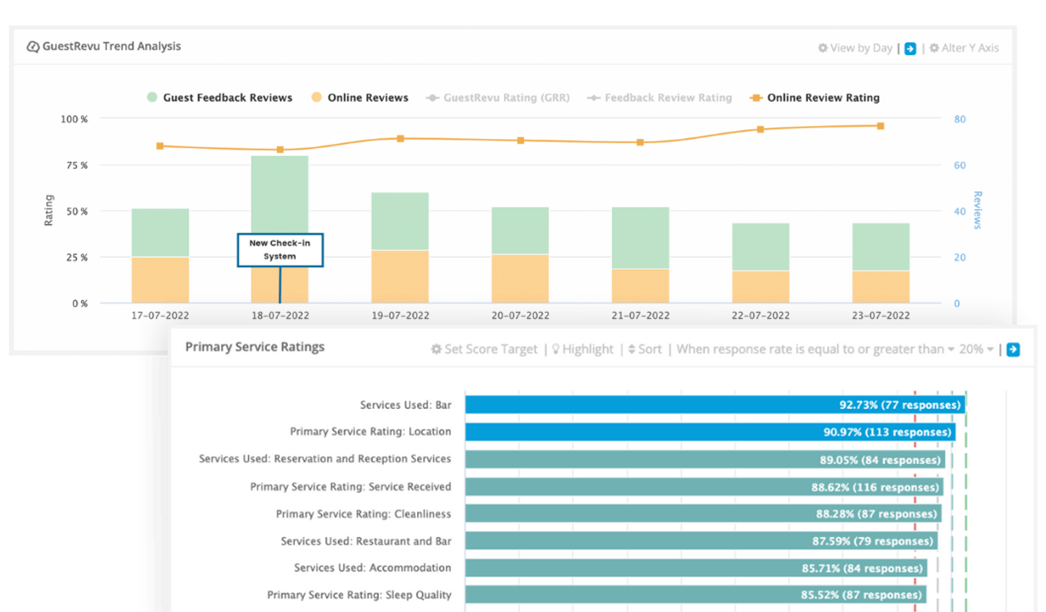Click 'Services Used: Restaurant and Bar' label
The width and height of the screenshot is (1046, 612).
point(366,541)
